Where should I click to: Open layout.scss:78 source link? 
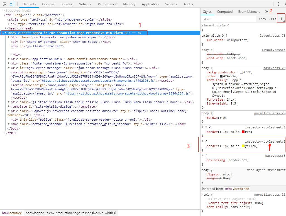pyautogui.click(x=273, y=36)
